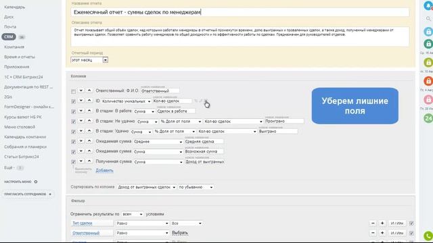Viewport: 433px width, 243px height.
Task: Click Выбрать link in Ответственный filter
Action: (x=180, y=233)
